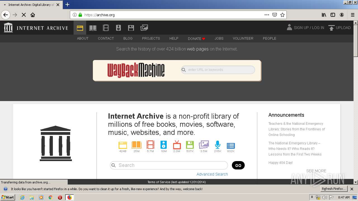
Task: Open the BLOG menu item
Action: (128, 39)
